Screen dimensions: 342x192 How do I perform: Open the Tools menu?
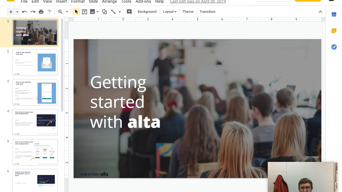[x=126, y=2]
